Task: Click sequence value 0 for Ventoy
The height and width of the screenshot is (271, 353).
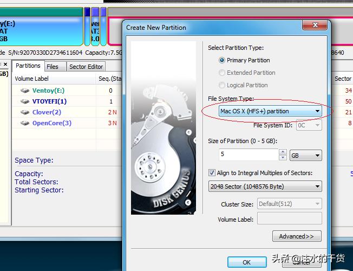Action: (x=110, y=91)
